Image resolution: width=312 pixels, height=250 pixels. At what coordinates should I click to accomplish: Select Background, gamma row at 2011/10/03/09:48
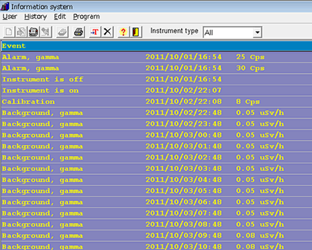tap(156, 236)
